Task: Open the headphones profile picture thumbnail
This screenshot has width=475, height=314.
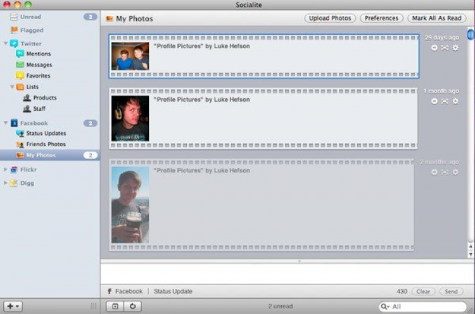Action: click(x=130, y=118)
